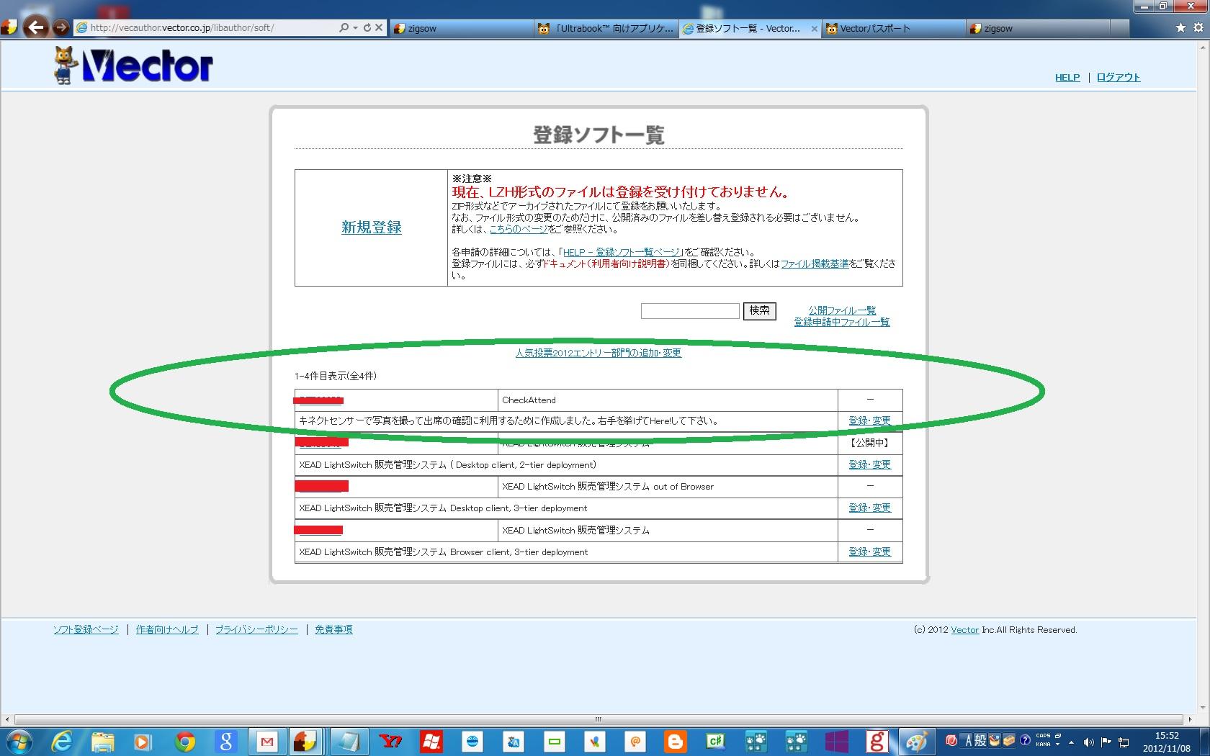Image resolution: width=1210 pixels, height=756 pixels.
Task: Expand the address bar search dropdown arrow
Action: coord(355,28)
